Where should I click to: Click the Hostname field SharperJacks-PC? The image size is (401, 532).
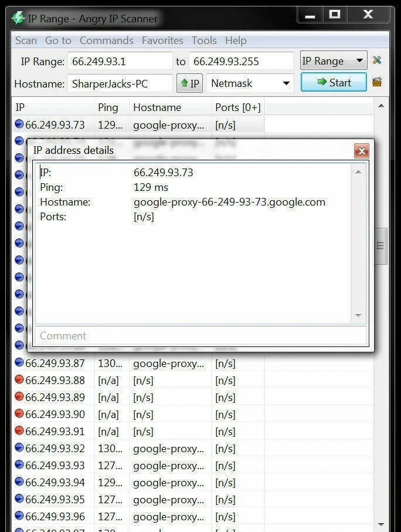click(x=120, y=83)
